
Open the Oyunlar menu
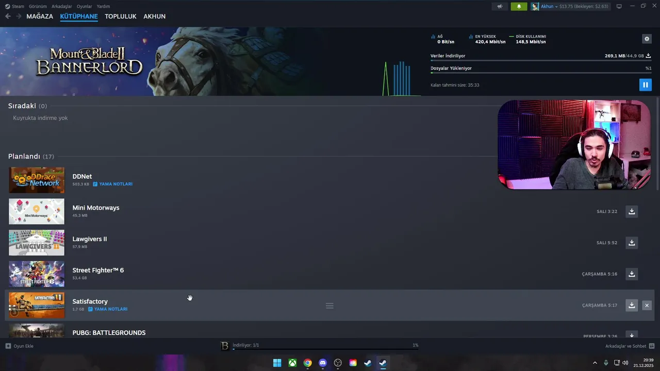tap(84, 6)
